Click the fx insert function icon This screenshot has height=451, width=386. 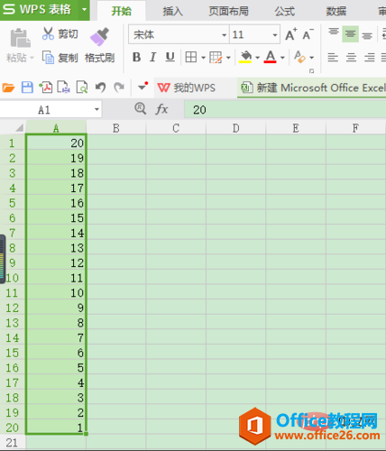[161, 109]
